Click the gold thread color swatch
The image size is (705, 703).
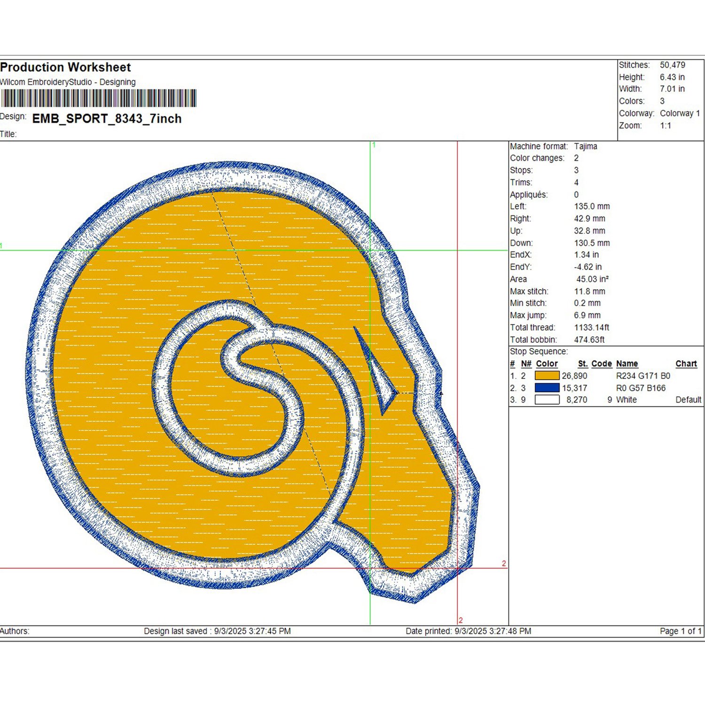pos(547,376)
